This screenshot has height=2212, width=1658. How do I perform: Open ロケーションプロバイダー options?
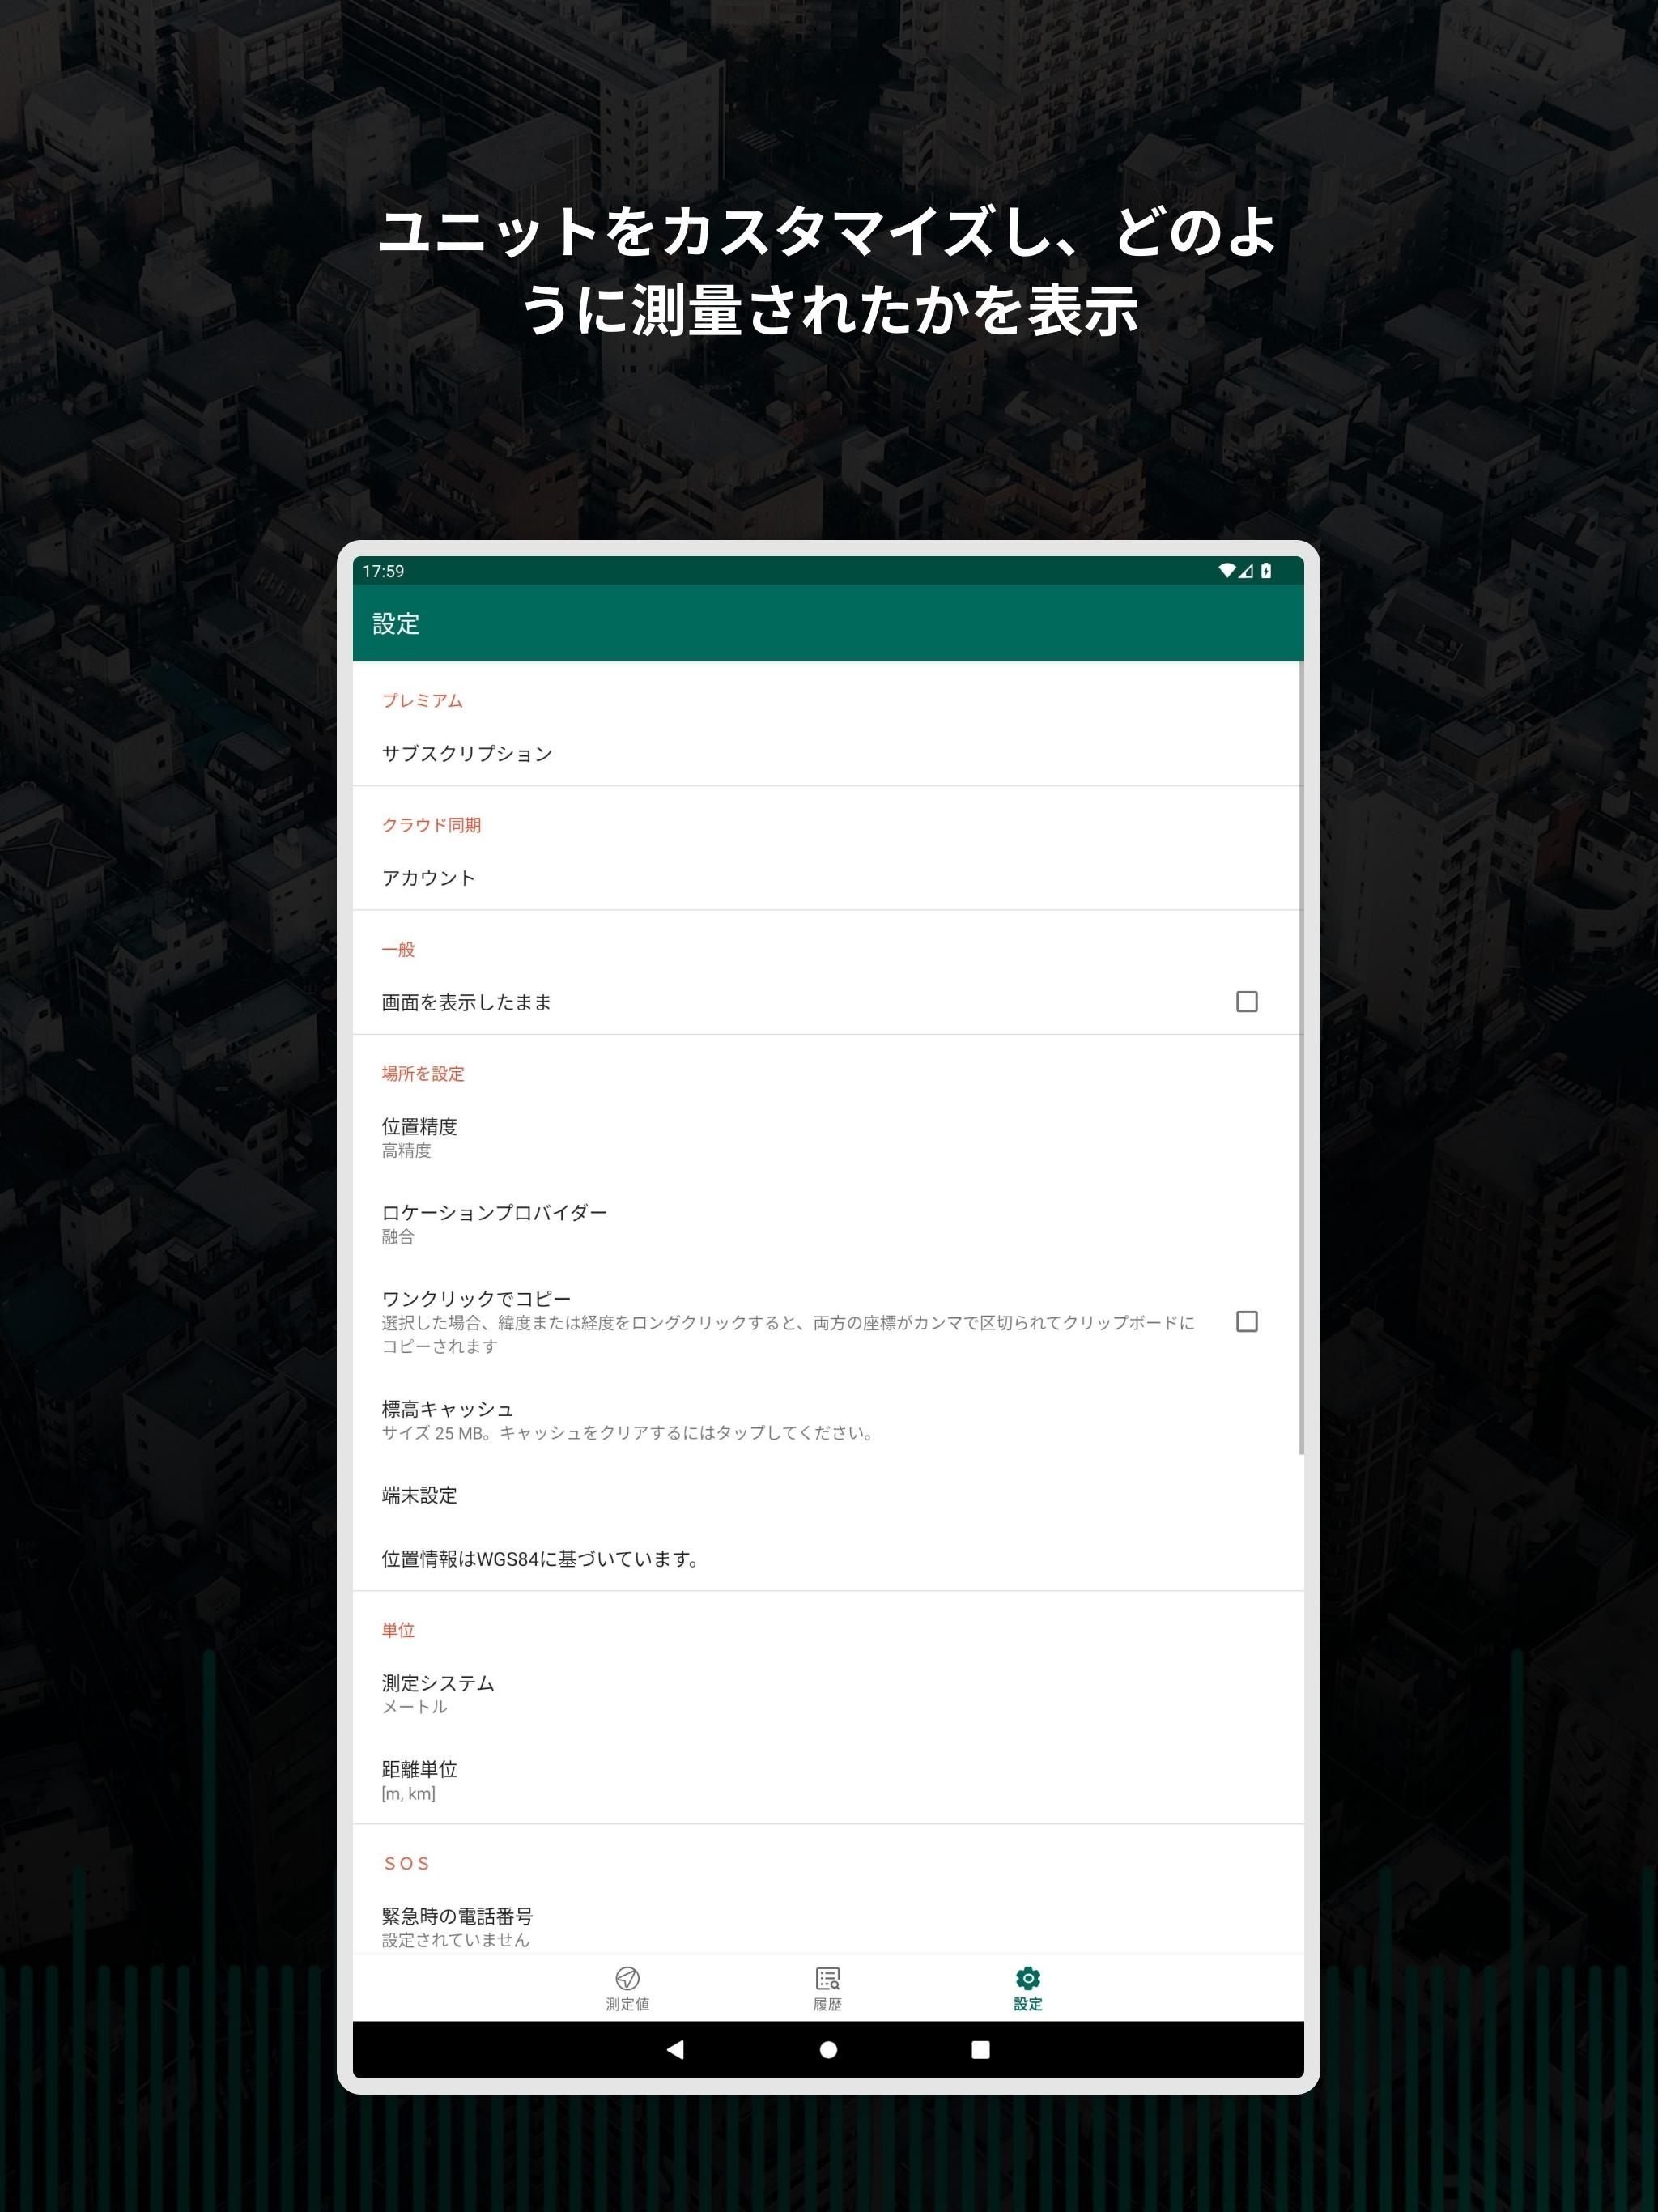tap(828, 1223)
